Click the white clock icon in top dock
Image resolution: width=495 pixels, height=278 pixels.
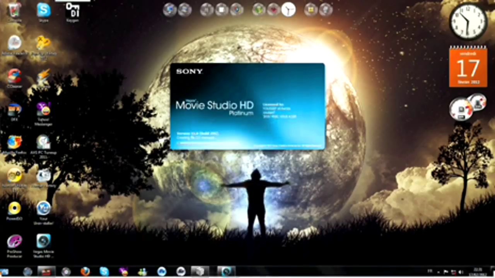point(288,9)
